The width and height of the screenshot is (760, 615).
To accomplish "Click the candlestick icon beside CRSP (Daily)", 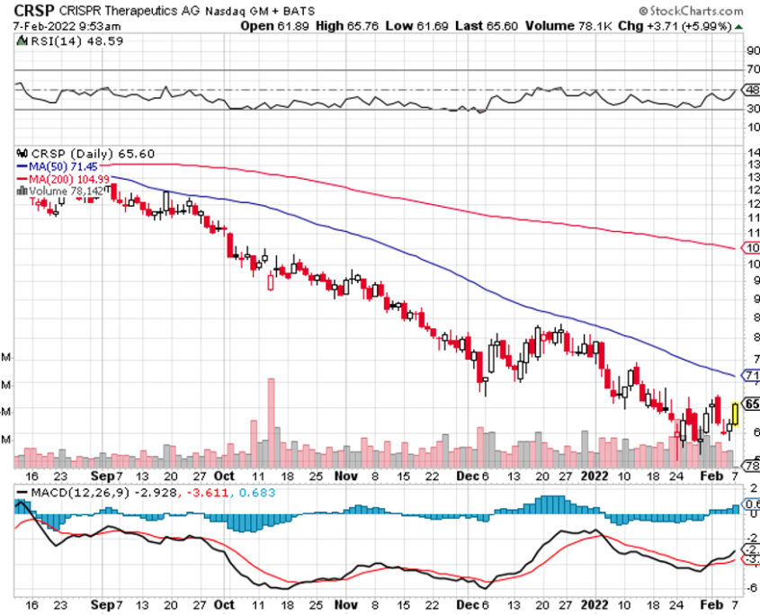I will coord(22,154).
